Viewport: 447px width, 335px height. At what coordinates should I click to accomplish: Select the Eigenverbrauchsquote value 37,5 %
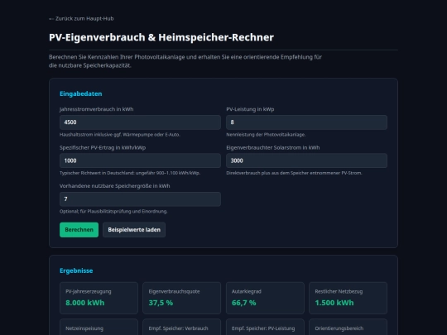[x=161, y=303]
